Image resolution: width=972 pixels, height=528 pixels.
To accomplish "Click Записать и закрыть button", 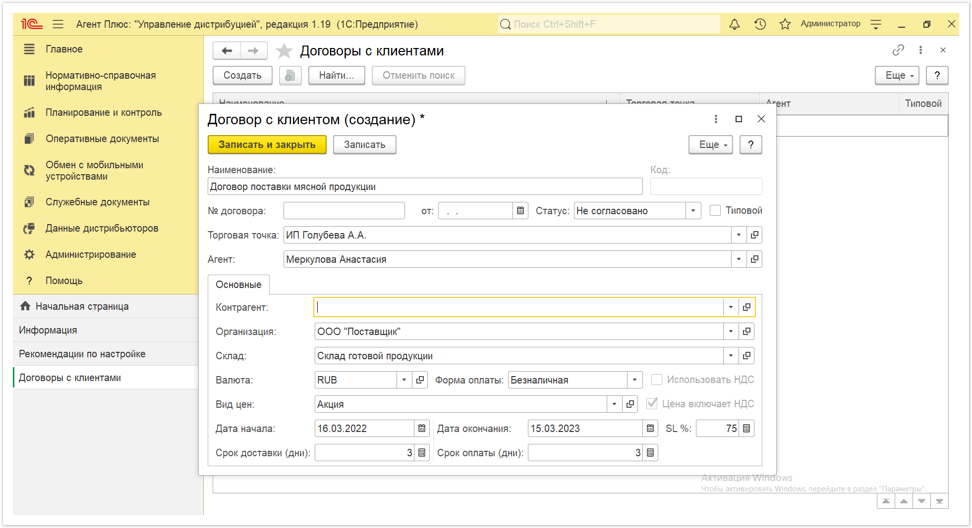I will (x=267, y=144).
